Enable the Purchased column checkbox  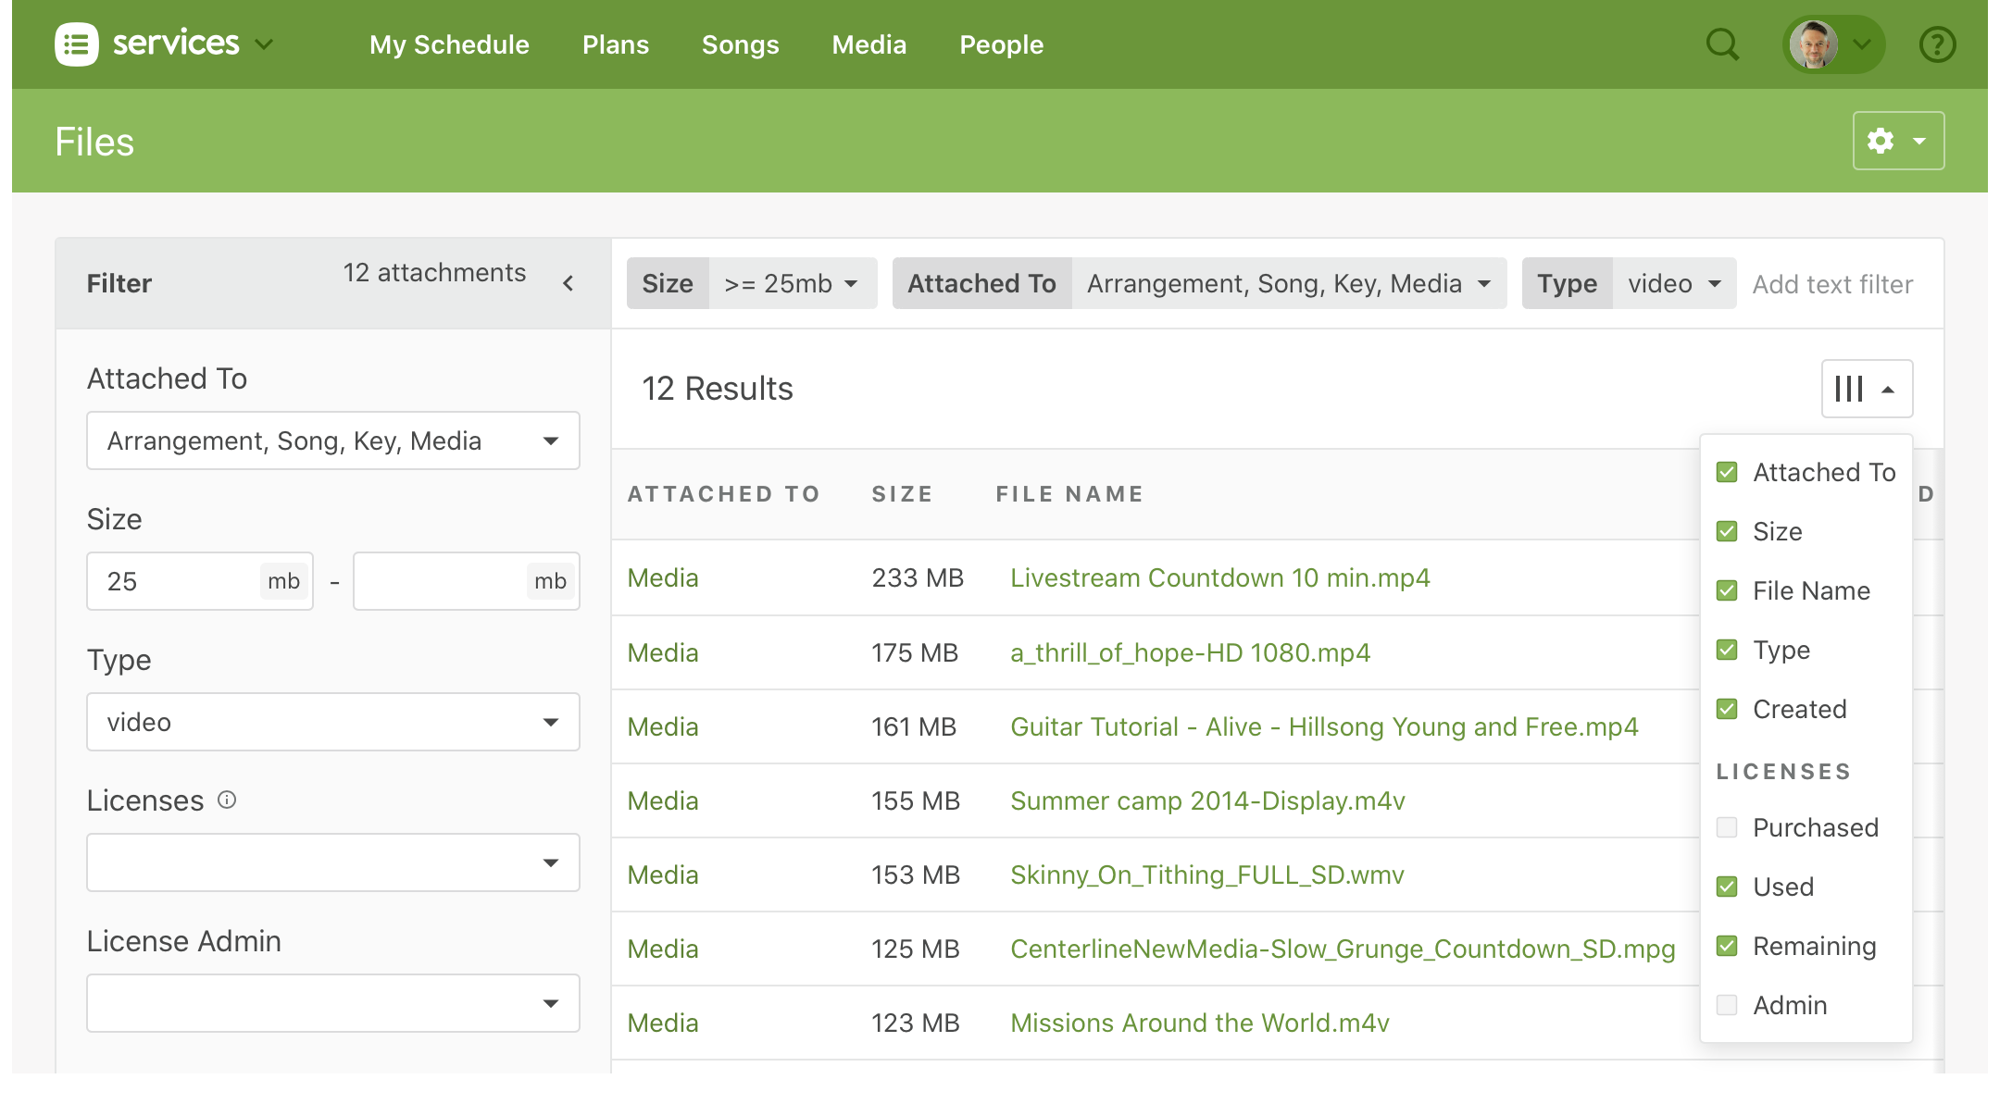coord(1727,827)
